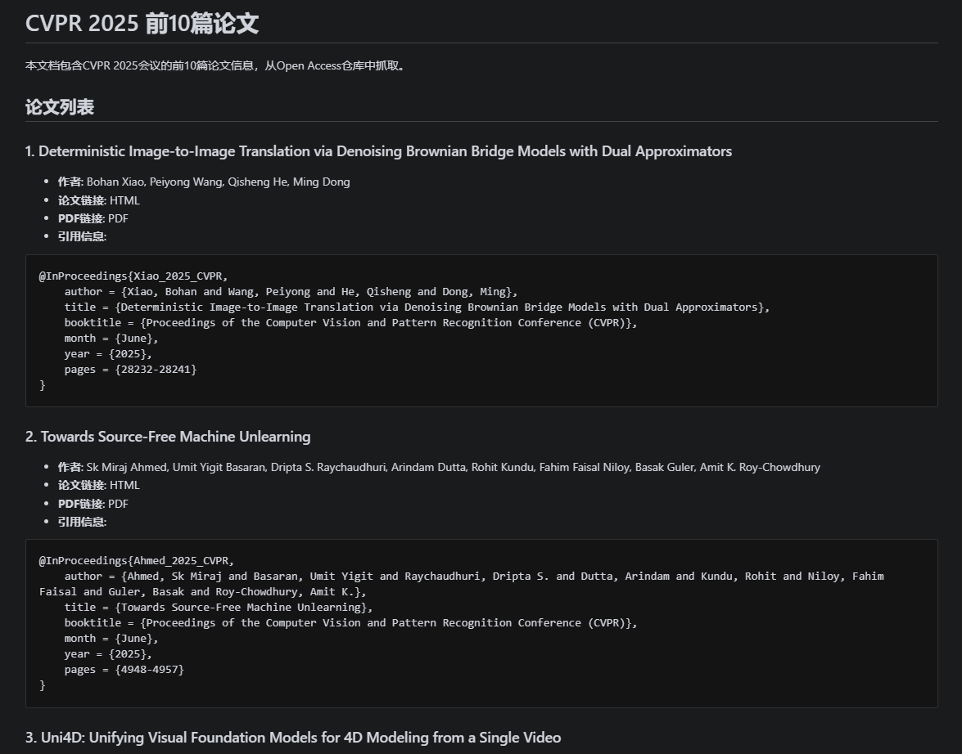Click the '引用信息:' label under paper 2
Image resolution: width=962 pixels, height=754 pixels.
tap(82, 522)
